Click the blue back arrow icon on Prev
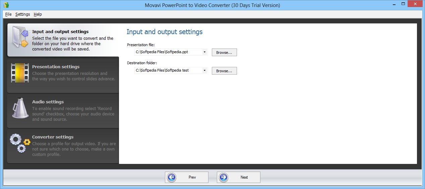The image size is (425, 189). coord(172,177)
